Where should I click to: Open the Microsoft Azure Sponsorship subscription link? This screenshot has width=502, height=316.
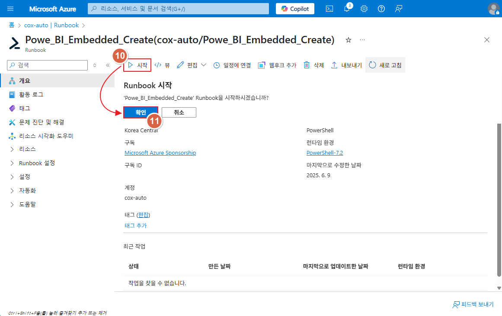[160, 153]
